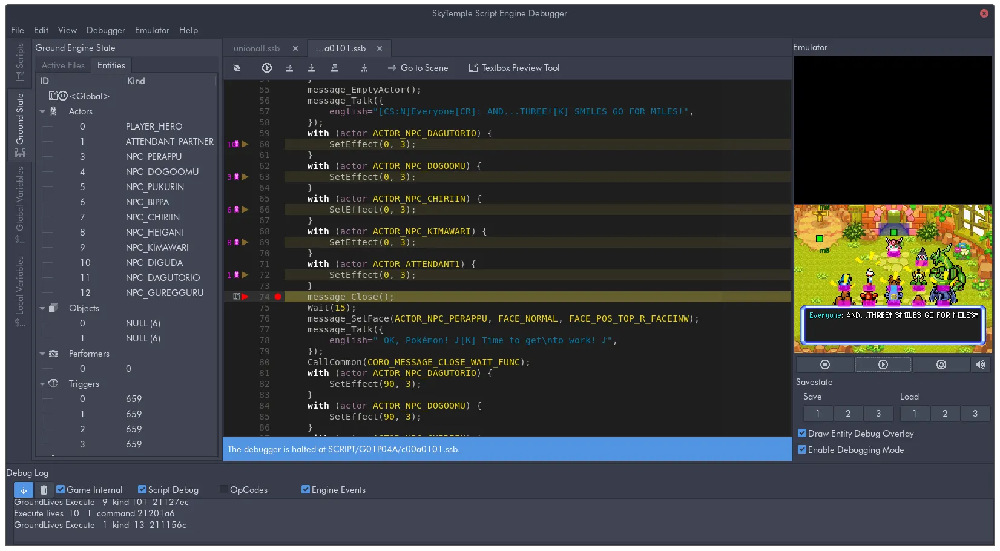This screenshot has height=551, width=1000.
Task: Stop the emulator with the stop icon
Action: pos(824,365)
